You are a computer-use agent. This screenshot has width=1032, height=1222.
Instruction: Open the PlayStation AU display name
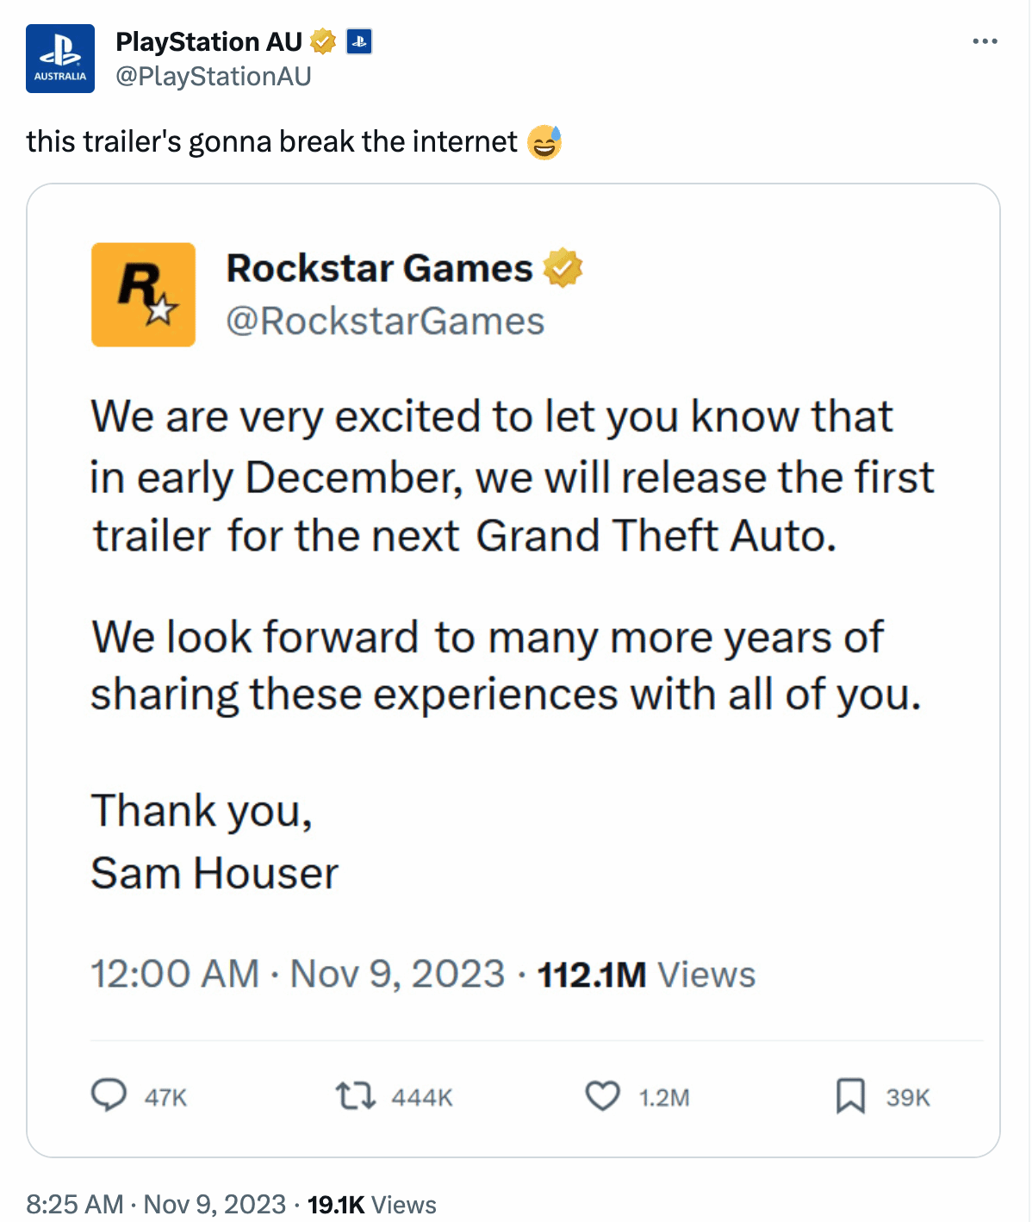208,41
